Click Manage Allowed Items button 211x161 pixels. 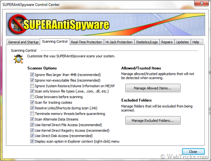tap(153, 88)
